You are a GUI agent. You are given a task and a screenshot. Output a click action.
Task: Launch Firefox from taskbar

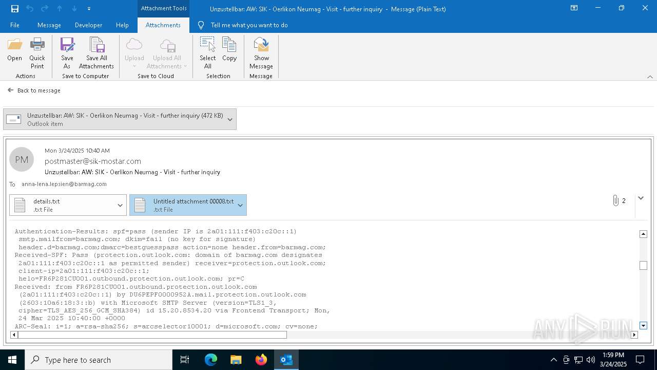[261, 360]
